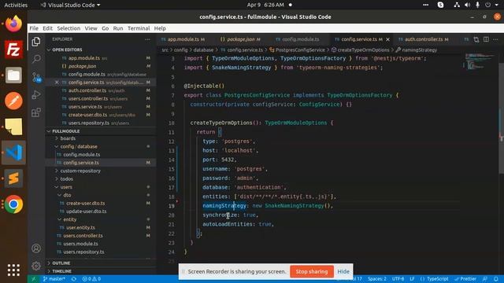Screen dimensions: 504x283
Task: Open Google Chrome from the dock
Action: click(13, 204)
